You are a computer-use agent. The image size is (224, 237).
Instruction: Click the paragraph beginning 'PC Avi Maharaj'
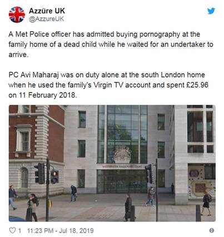pos(108,85)
